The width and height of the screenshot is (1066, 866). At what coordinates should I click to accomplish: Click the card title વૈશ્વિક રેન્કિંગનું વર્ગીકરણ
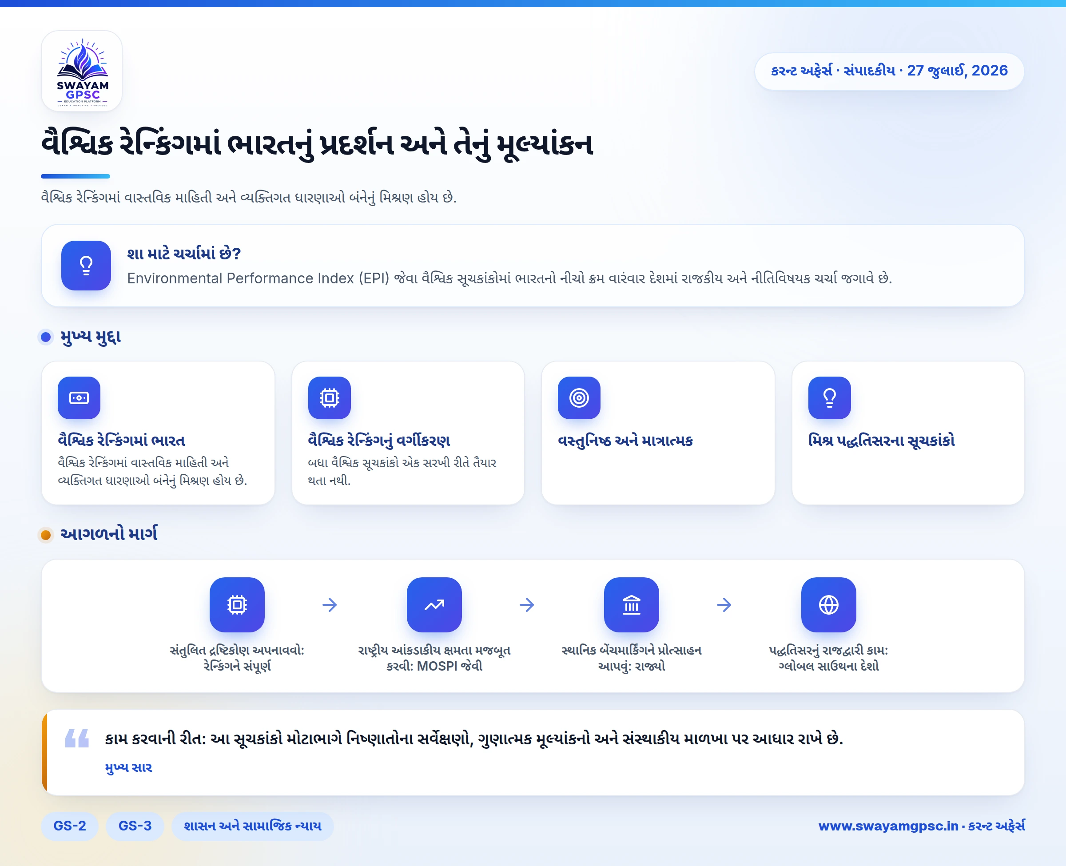[x=379, y=441]
